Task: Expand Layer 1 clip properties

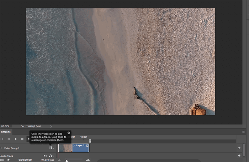Action: (x=74, y=146)
